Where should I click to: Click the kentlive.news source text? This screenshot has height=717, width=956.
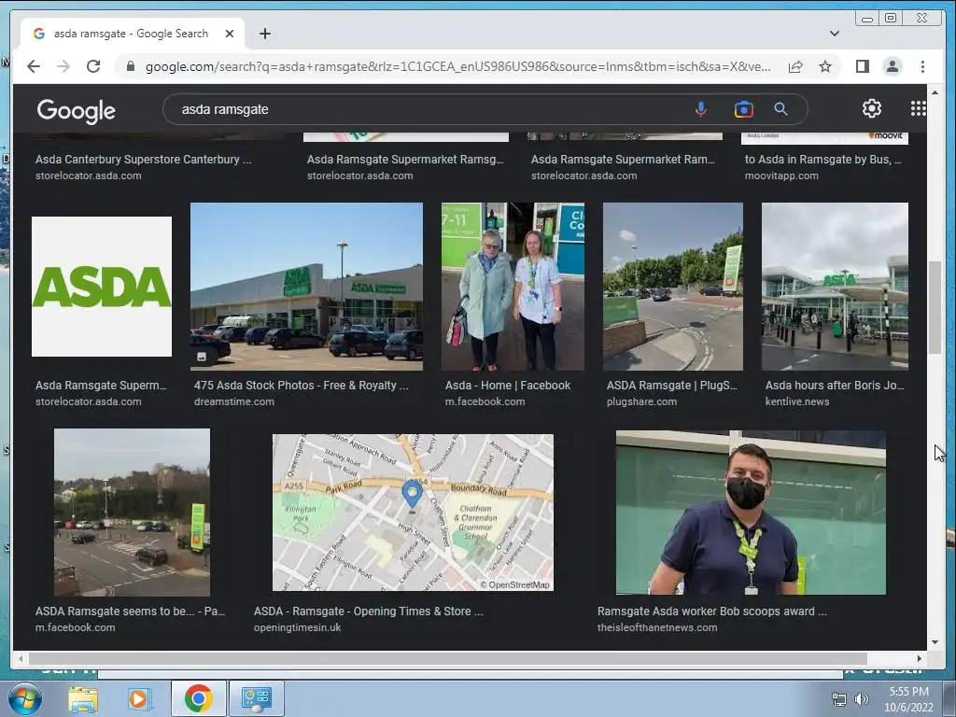click(797, 401)
